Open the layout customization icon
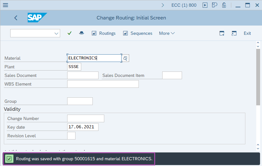Viewport: 262px width, 166px height. (214, 5)
